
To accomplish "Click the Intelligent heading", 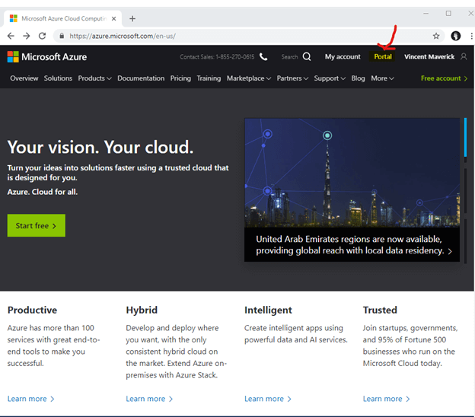I will 268,310.
